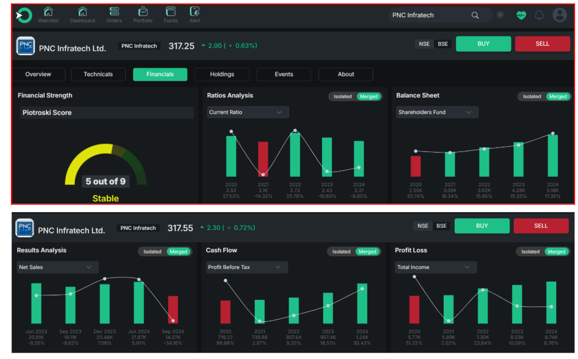
Task: Switch to the Holdings tab
Action: point(222,75)
